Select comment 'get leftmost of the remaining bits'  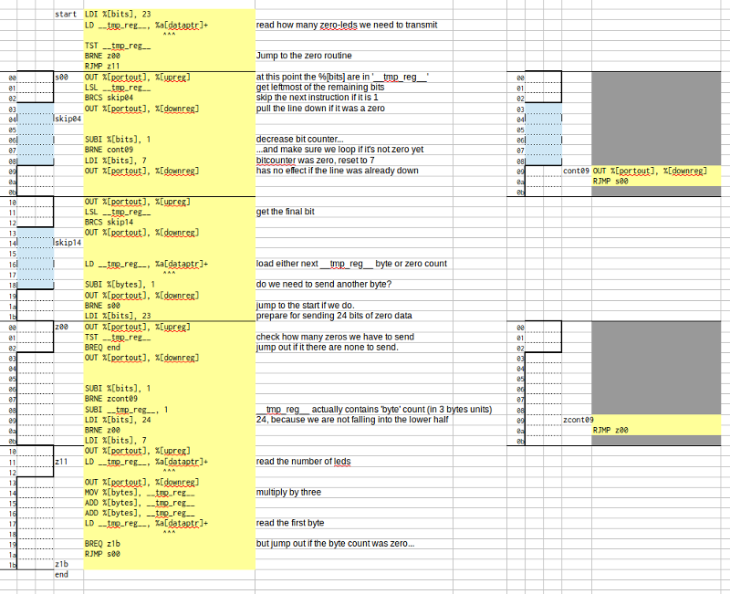[320, 88]
